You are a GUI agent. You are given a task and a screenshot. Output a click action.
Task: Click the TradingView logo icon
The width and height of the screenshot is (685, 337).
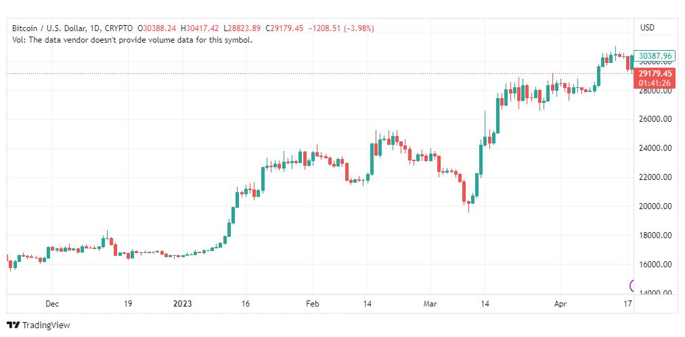13,325
